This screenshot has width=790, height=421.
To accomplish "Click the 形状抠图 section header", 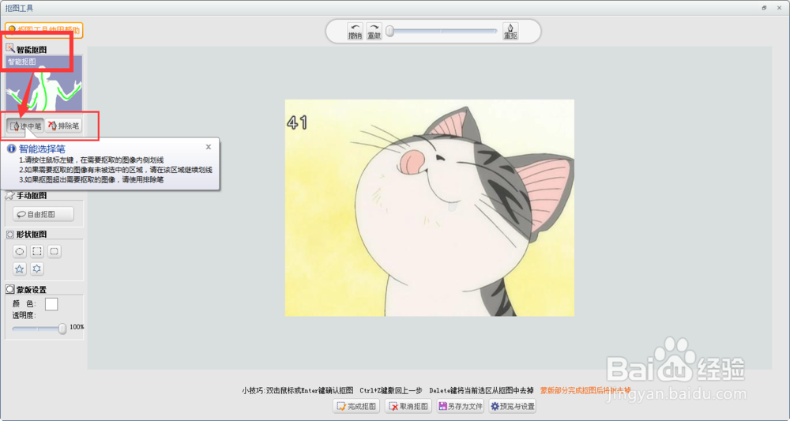I will 26,234.
